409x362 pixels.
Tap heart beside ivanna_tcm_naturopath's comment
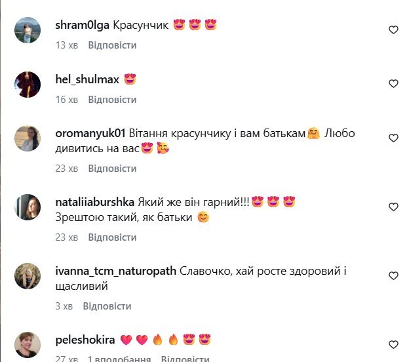point(393,275)
